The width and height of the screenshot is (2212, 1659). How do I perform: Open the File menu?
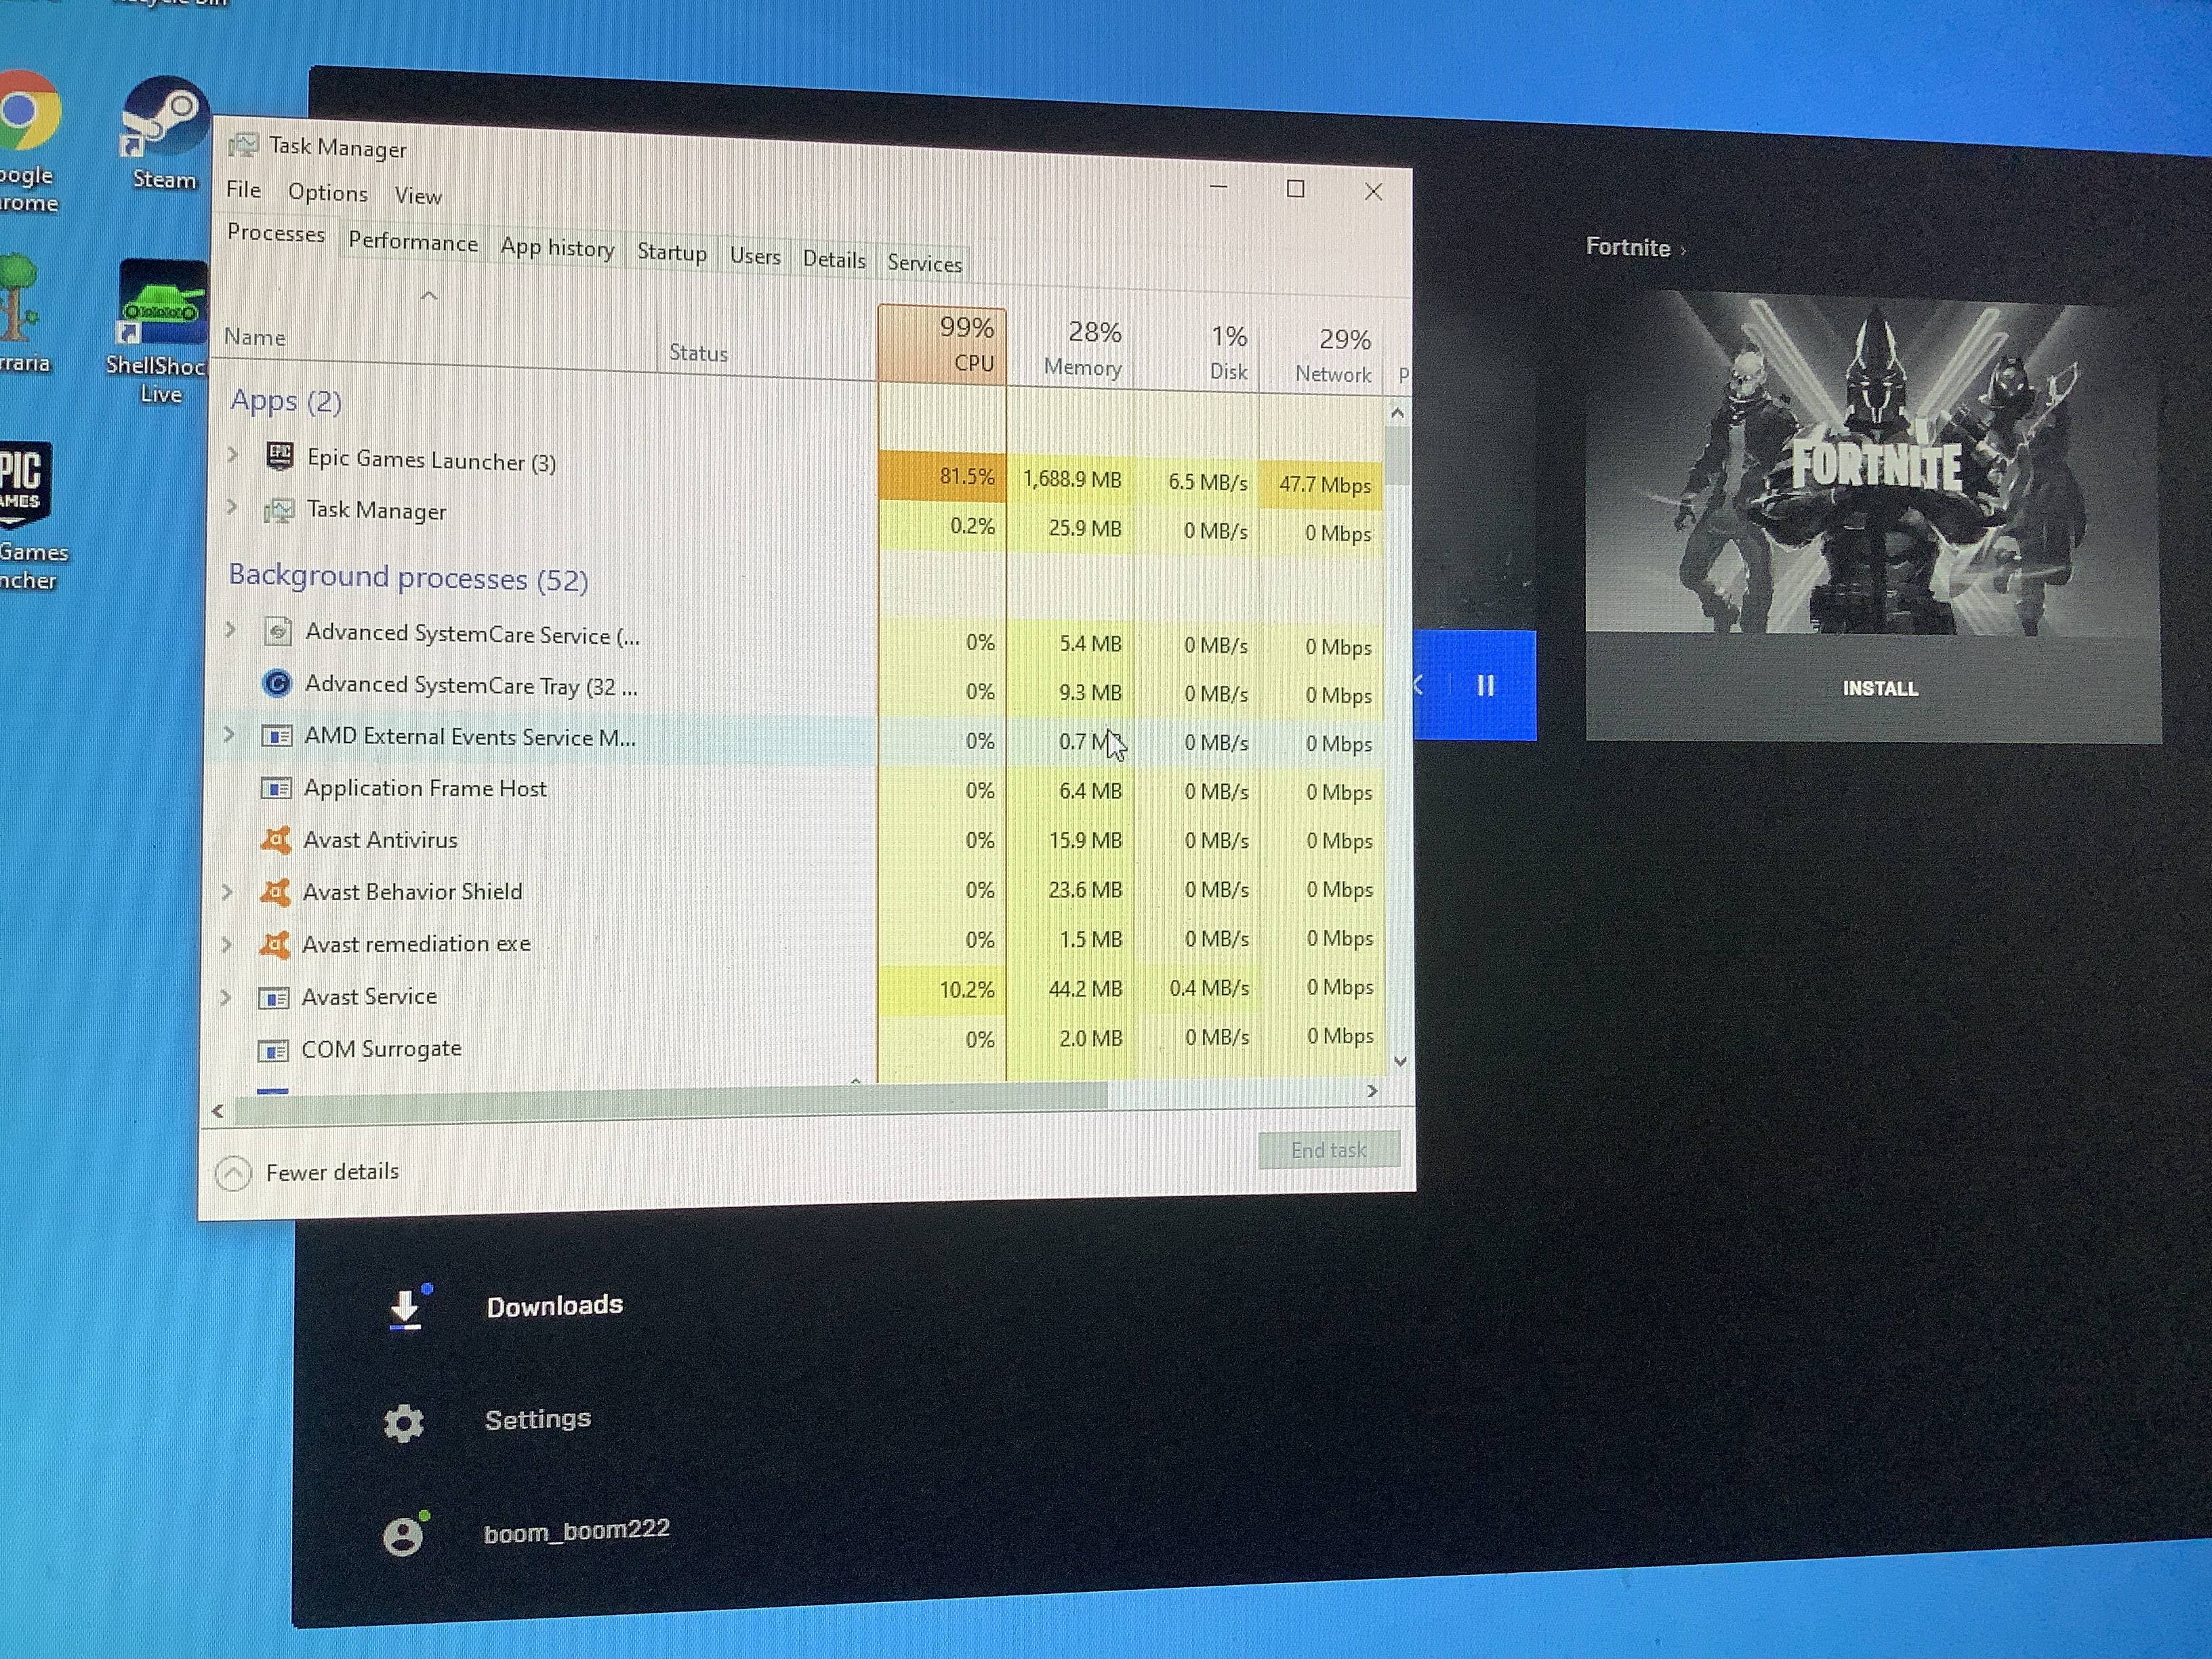point(243,189)
